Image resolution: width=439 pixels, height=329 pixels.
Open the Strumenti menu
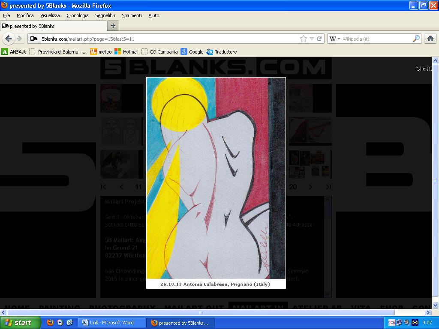coord(132,15)
